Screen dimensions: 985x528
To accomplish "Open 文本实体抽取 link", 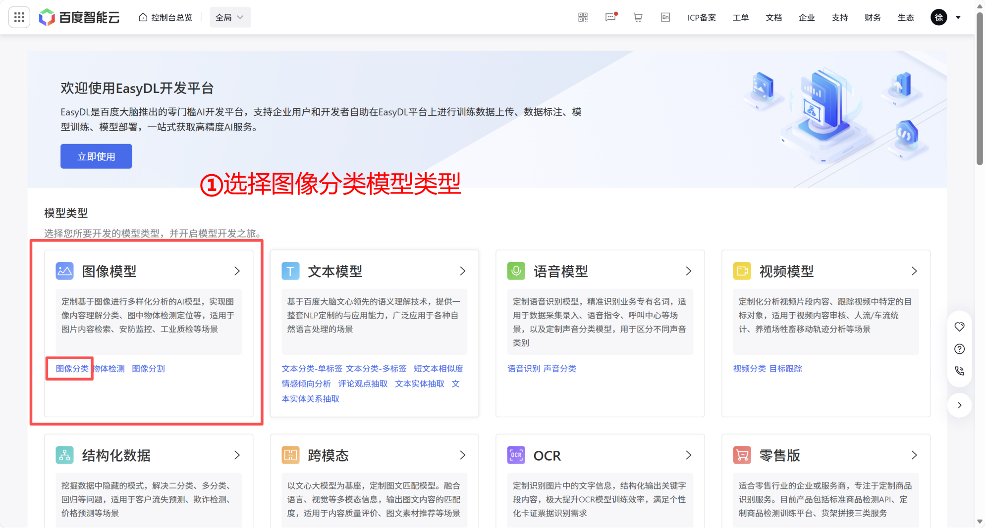I will [x=420, y=384].
